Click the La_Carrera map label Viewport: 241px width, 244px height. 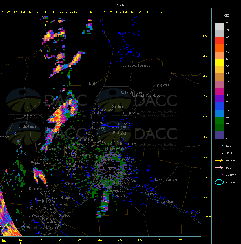click(x=32, y=189)
